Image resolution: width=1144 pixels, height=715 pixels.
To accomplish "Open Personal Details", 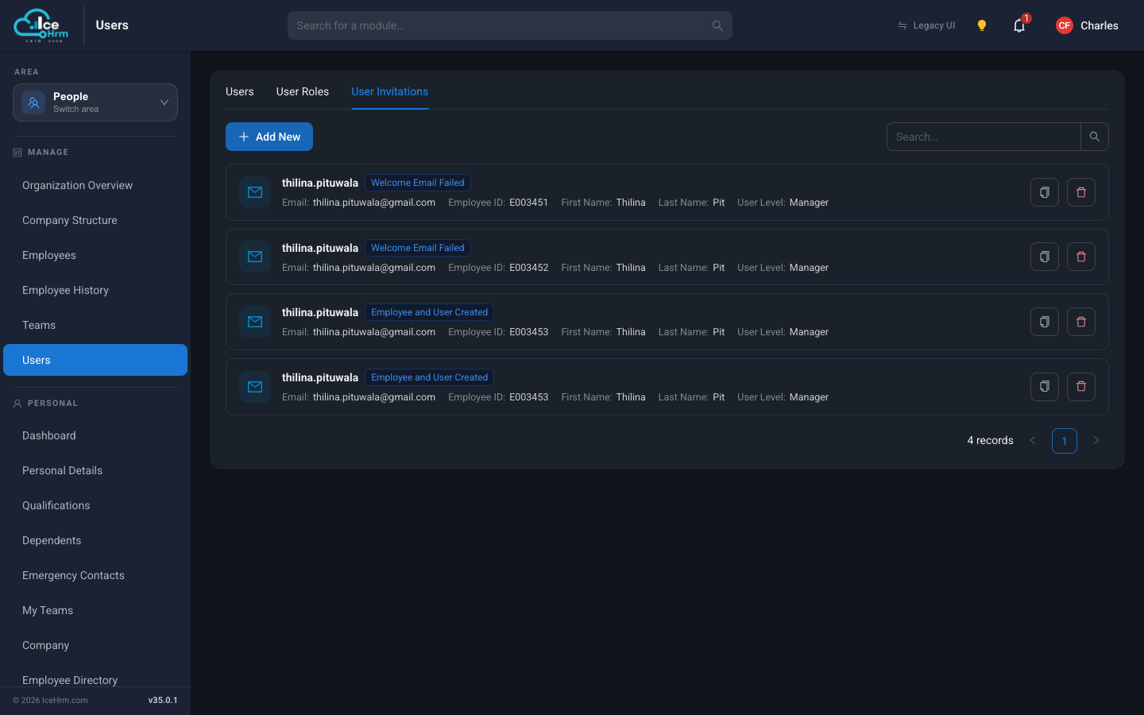I will [95, 470].
